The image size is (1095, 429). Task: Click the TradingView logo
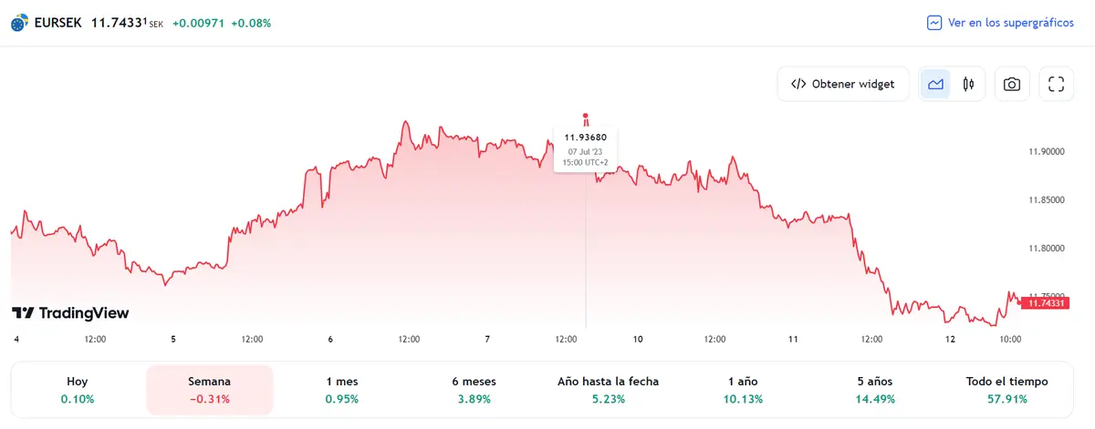click(70, 313)
